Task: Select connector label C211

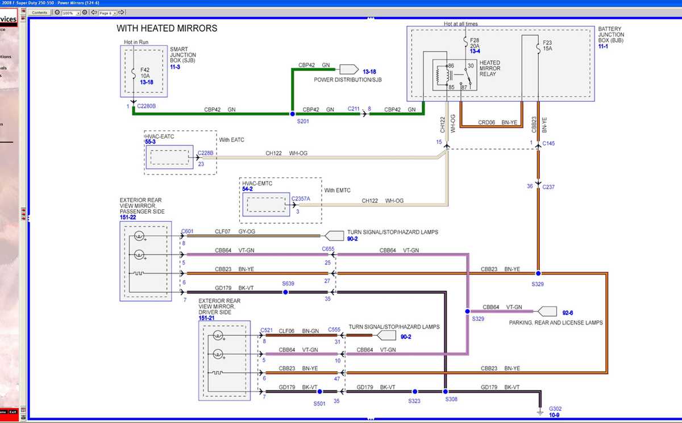Action: (x=354, y=108)
